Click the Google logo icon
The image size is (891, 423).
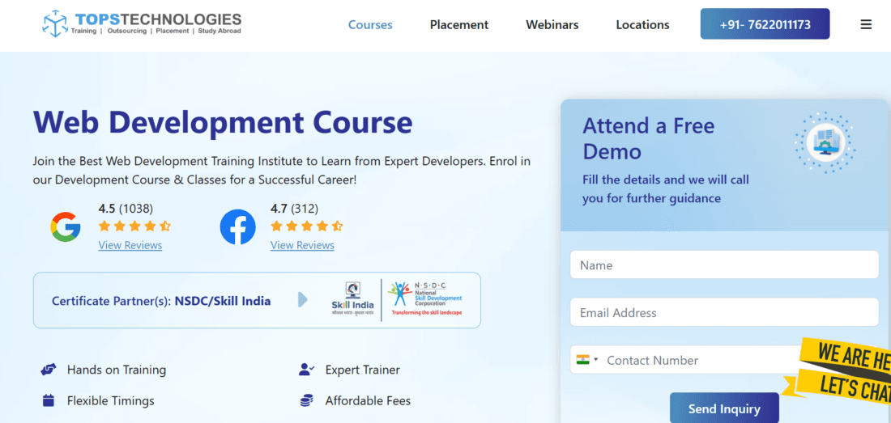point(66,227)
